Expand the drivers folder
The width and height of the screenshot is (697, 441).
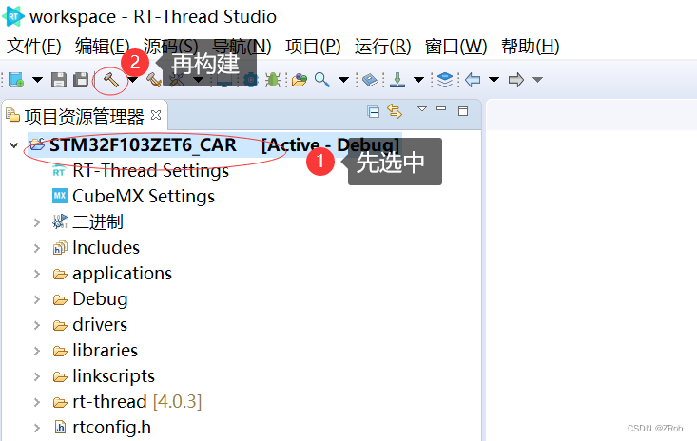pos(37,325)
